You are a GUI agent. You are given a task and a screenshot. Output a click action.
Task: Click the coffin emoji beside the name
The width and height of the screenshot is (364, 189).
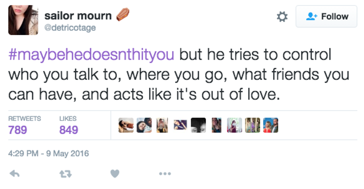point(123,15)
